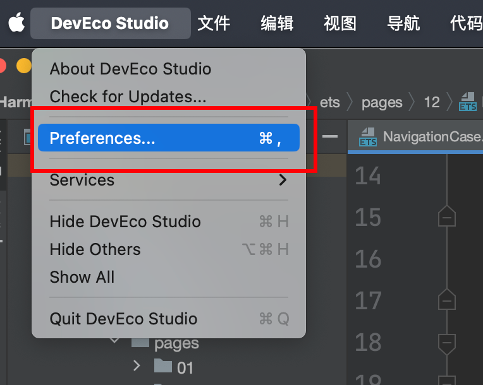
Task: Click the ETS file icon in the breadcrumb
Action: (x=468, y=102)
